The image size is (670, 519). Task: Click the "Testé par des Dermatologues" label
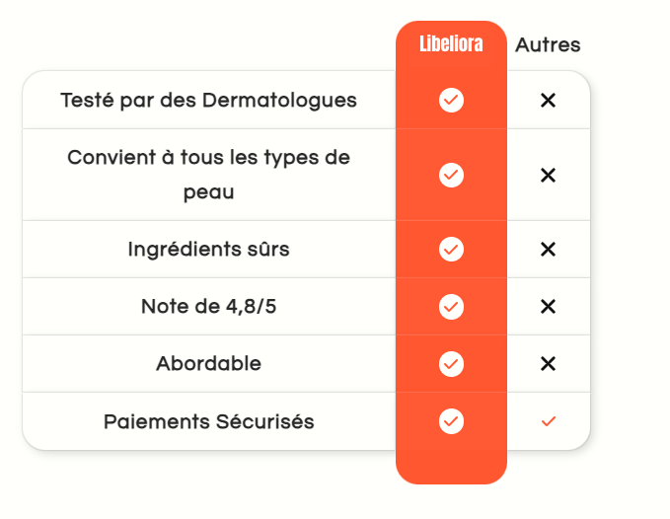[x=208, y=100]
